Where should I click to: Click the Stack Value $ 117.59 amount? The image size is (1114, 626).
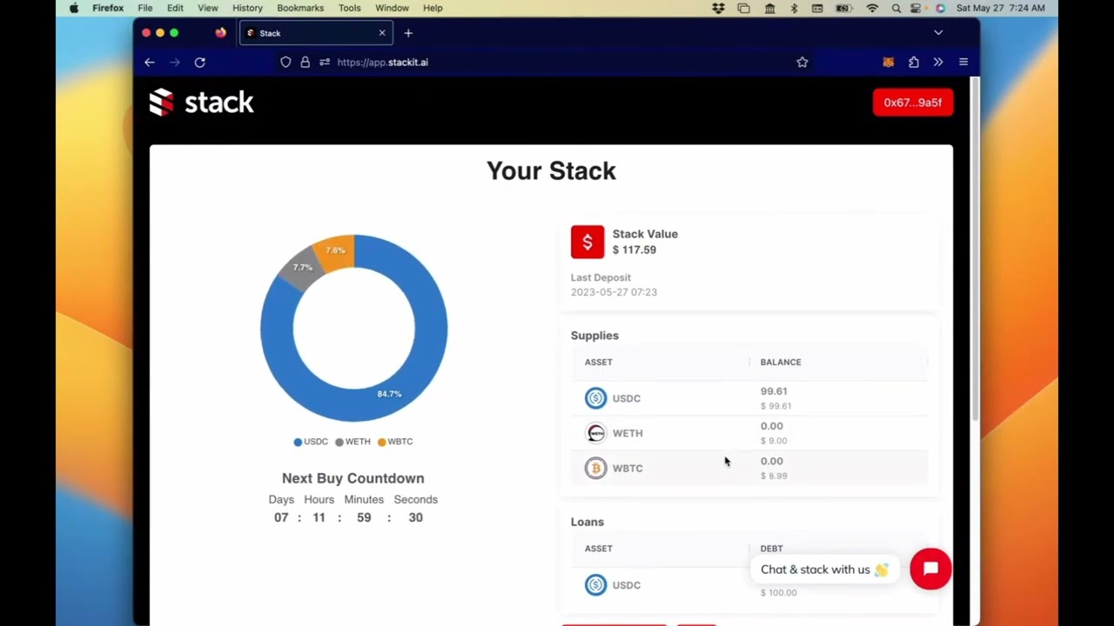[x=634, y=250]
